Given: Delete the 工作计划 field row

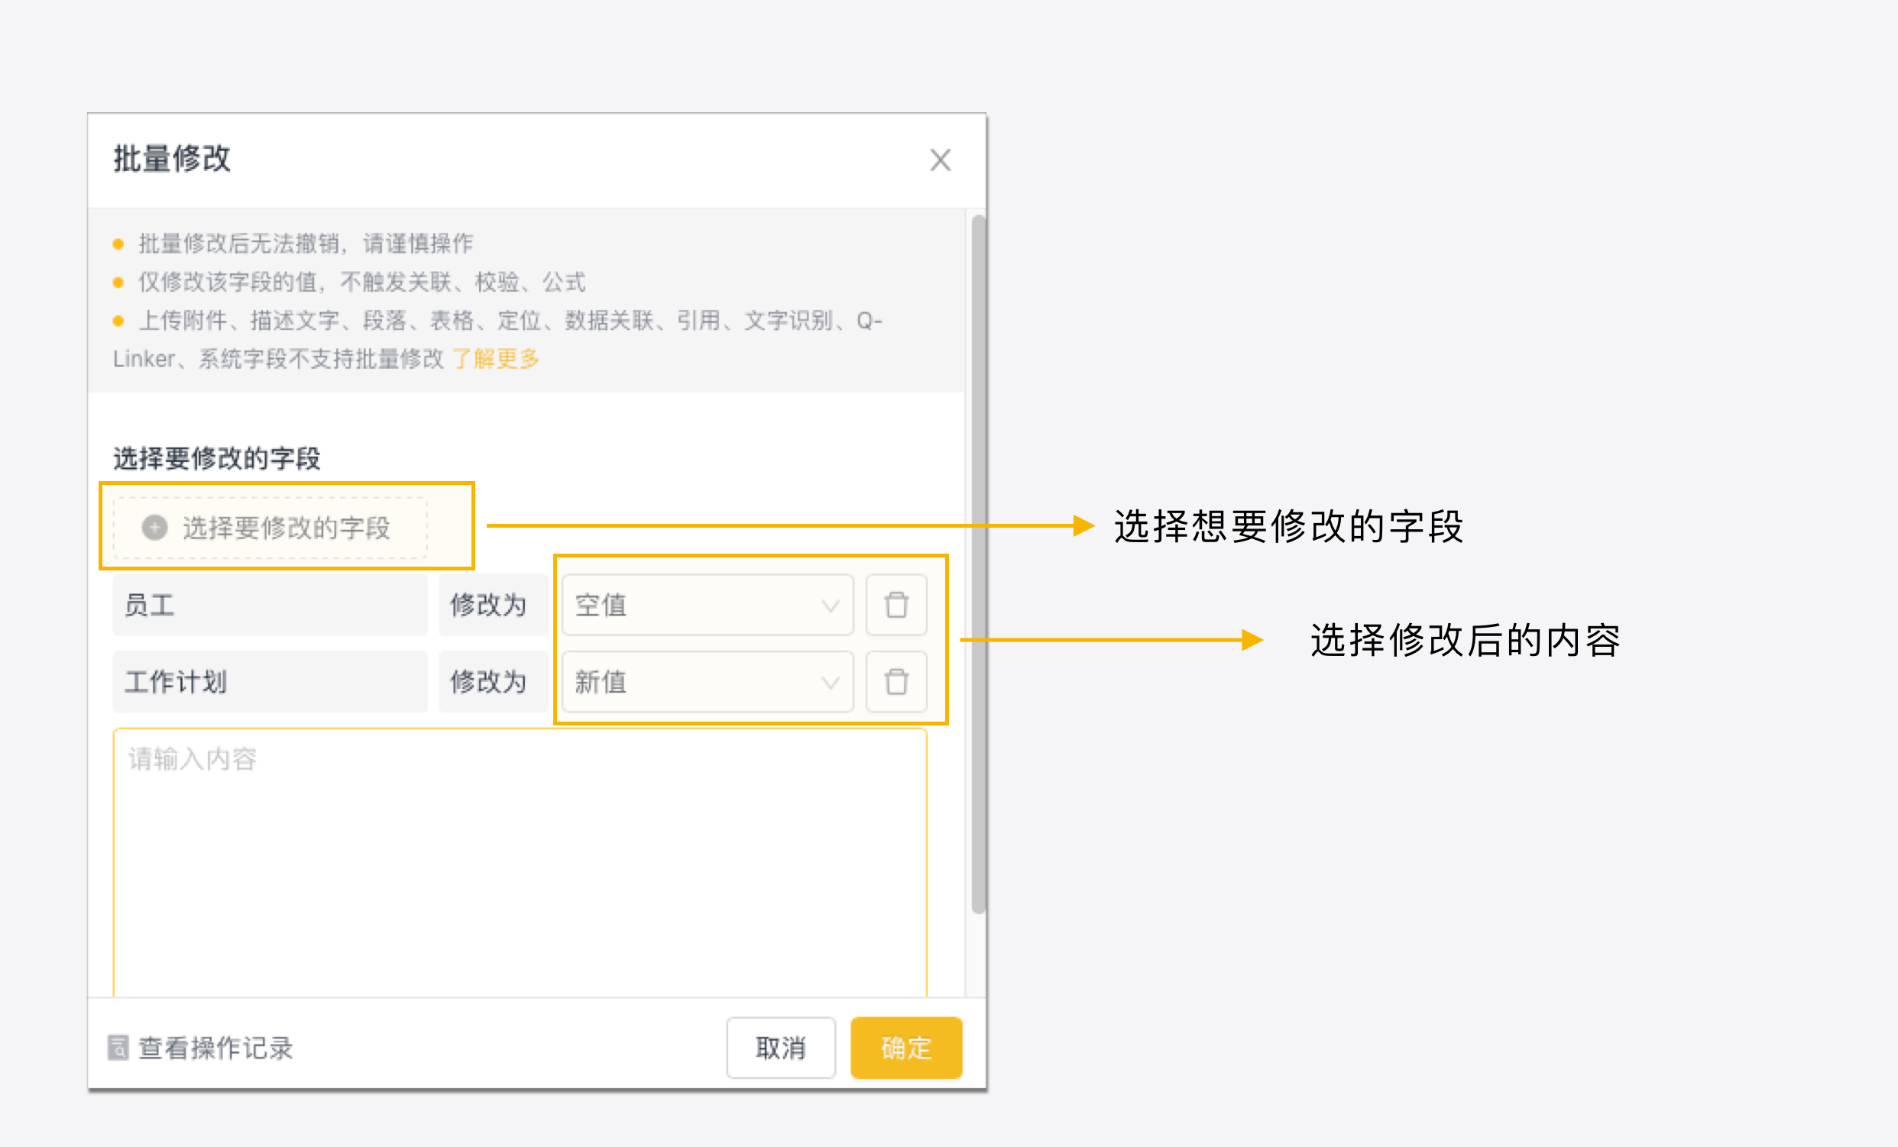Looking at the screenshot, I should point(896,682).
